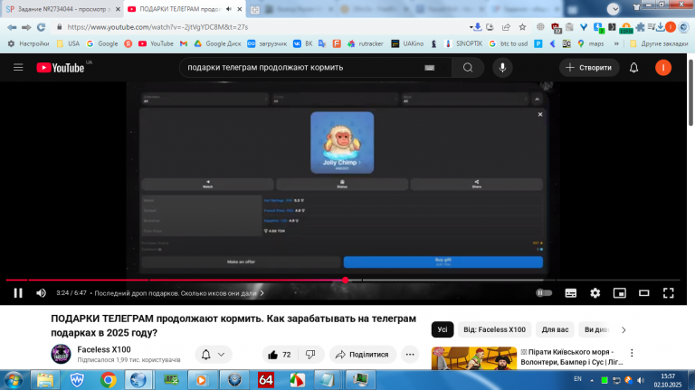The height and width of the screenshot is (390, 695).
Task: Click the search magnifier button
Action: pos(468,67)
